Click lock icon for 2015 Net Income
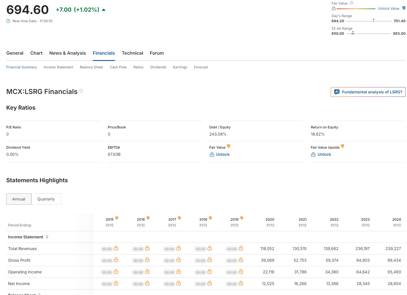Image resolution: width=407 pixels, height=295 pixels. point(116,283)
